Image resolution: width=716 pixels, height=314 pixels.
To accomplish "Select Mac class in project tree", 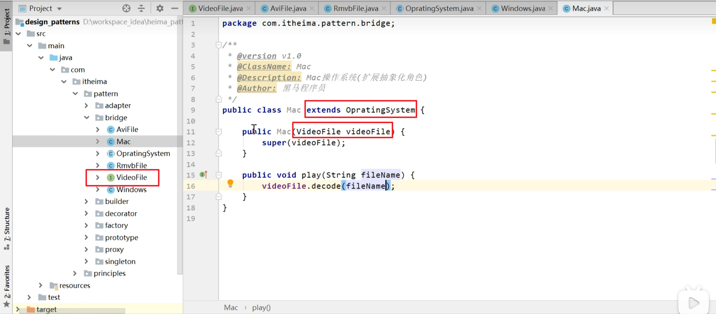I will pos(123,141).
